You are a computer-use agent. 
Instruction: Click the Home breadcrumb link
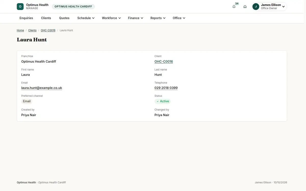pyautogui.click(x=20, y=30)
